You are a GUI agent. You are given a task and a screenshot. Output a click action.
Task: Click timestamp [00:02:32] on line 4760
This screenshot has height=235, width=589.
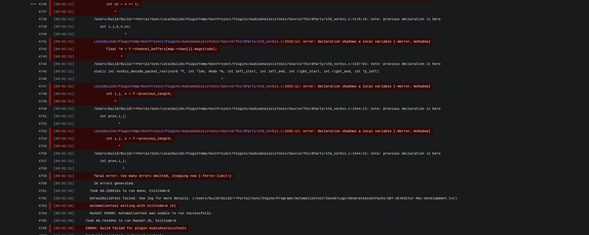(x=64, y=183)
